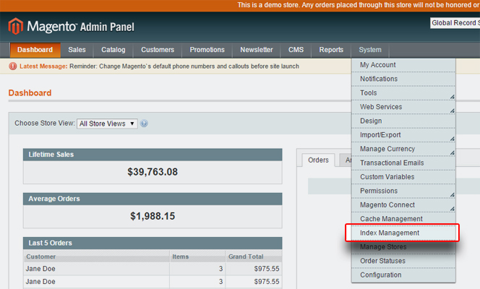Click the Global Record Search field
The height and width of the screenshot is (289, 480).
click(455, 23)
